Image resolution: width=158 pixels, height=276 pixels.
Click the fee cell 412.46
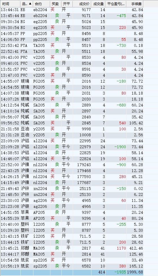click(x=136, y=248)
